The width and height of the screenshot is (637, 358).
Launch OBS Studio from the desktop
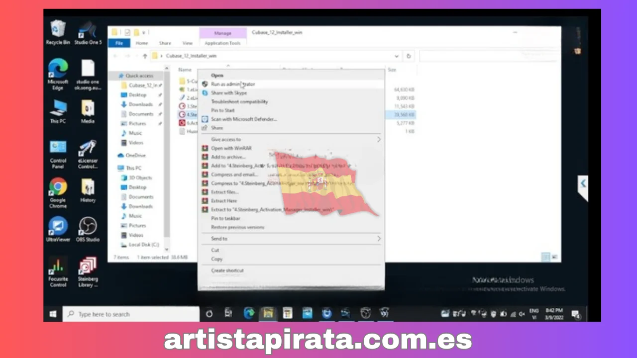click(88, 229)
